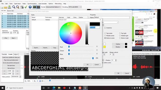161x90 pixels.
Task: Toggle the Underline checkbox
Action: (x=105, y=28)
